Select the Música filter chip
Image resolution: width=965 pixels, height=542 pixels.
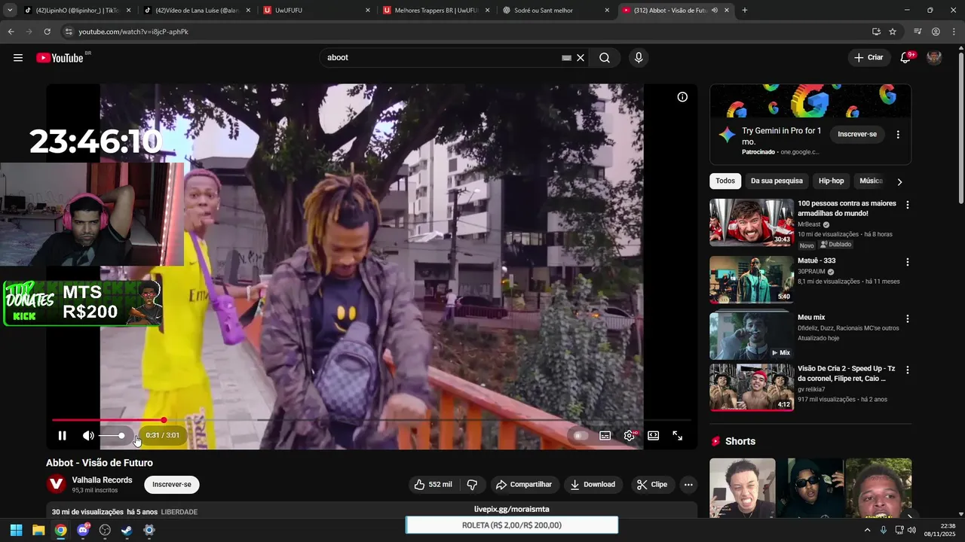coord(871,181)
